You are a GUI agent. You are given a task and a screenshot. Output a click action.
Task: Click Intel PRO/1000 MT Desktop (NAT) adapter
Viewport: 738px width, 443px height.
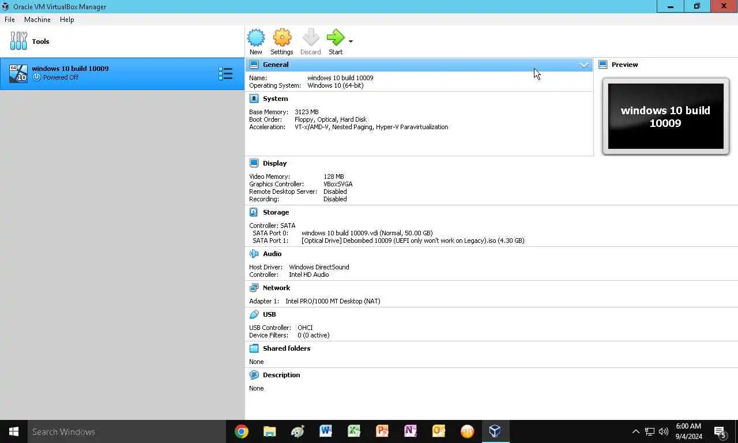(x=333, y=301)
